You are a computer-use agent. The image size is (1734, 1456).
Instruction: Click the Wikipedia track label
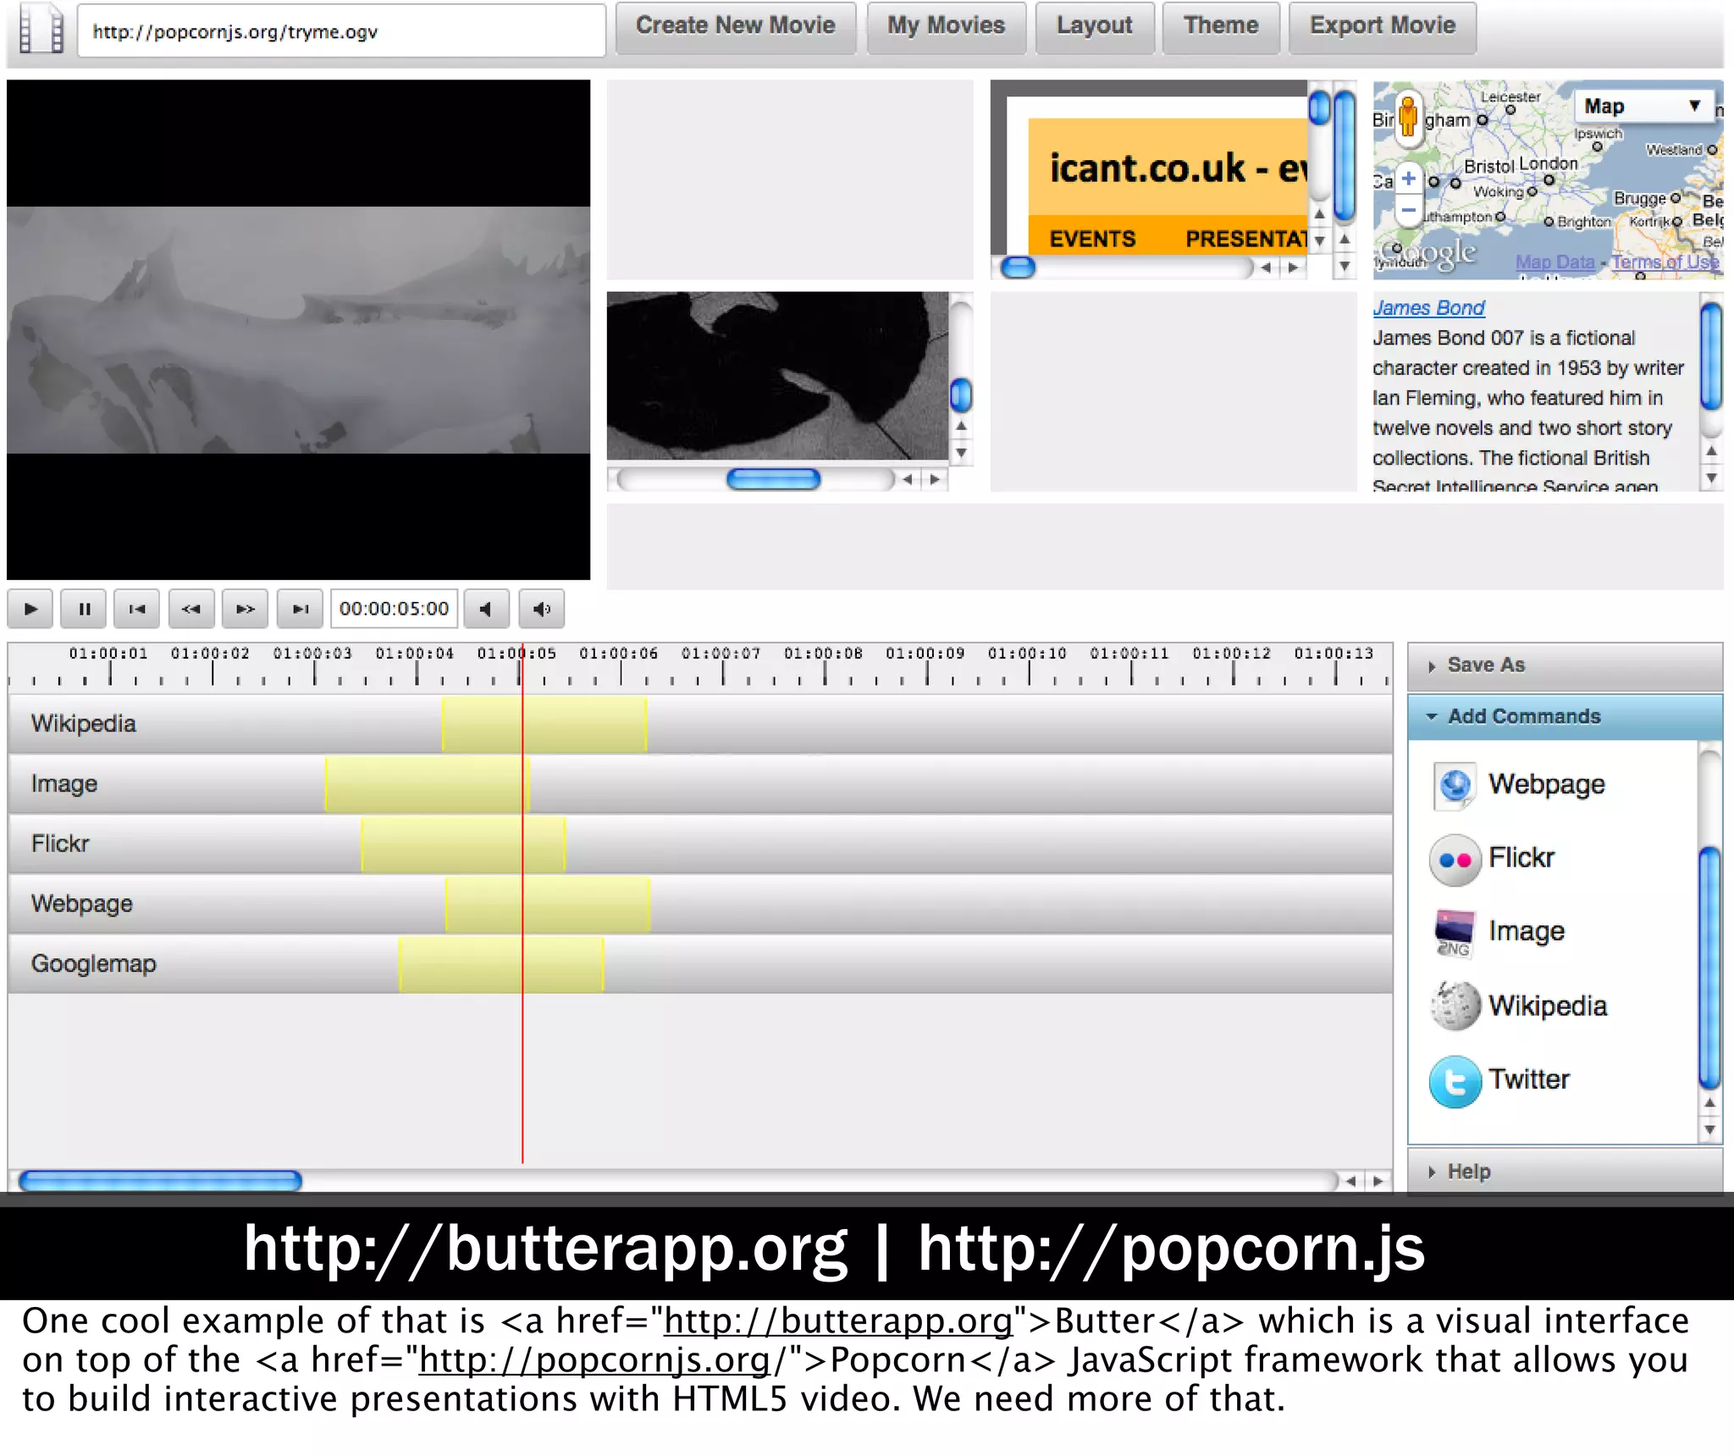click(x=83, y=725)
